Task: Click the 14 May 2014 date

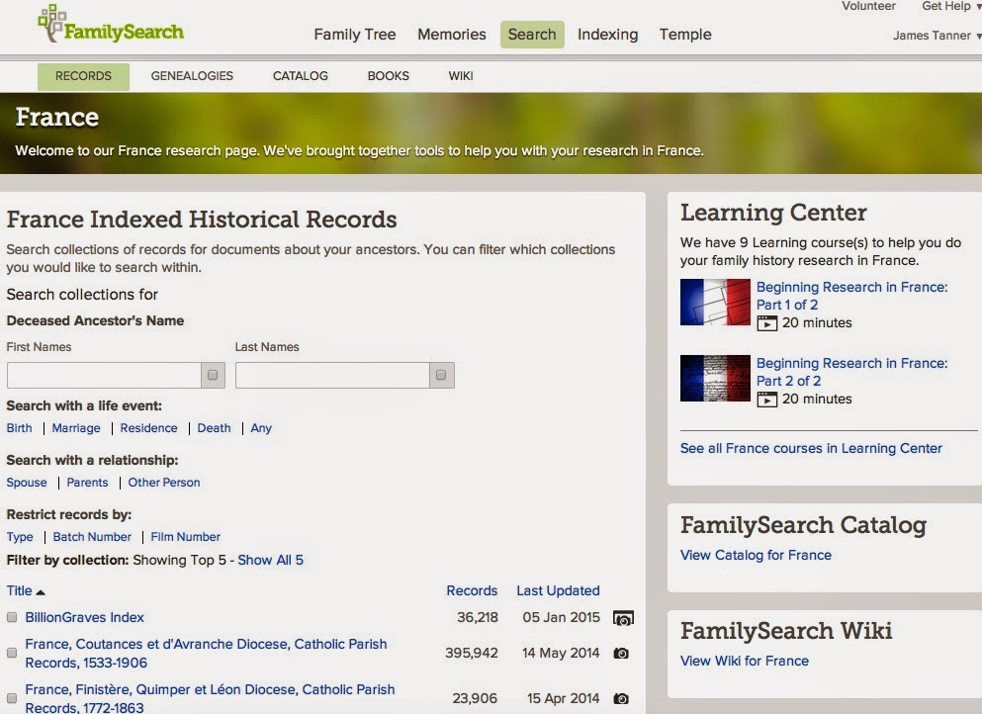Action: click(561, 654)
